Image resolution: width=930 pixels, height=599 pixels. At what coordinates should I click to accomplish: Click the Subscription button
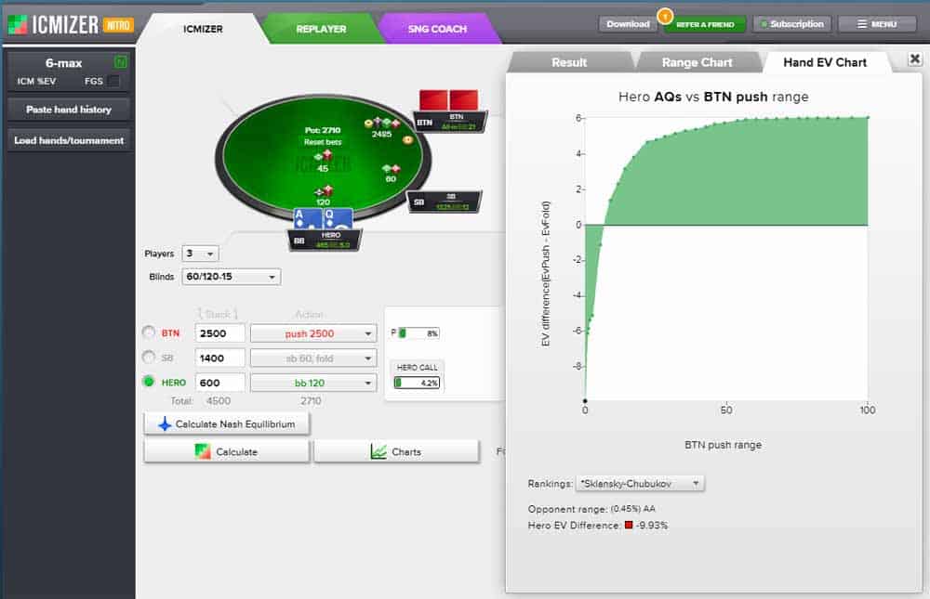click(x=792, y=24)
